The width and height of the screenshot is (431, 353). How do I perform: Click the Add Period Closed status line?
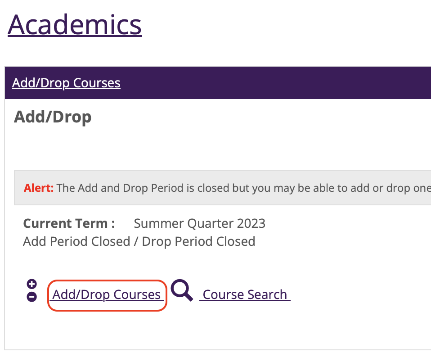139,241
